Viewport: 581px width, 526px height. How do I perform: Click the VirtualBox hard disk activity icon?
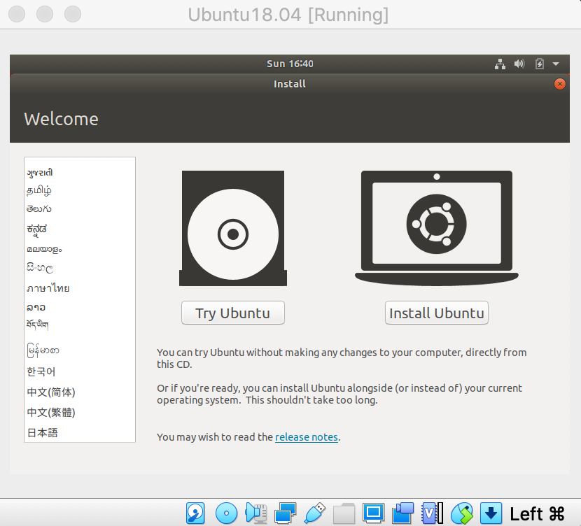tap(195, 513)
